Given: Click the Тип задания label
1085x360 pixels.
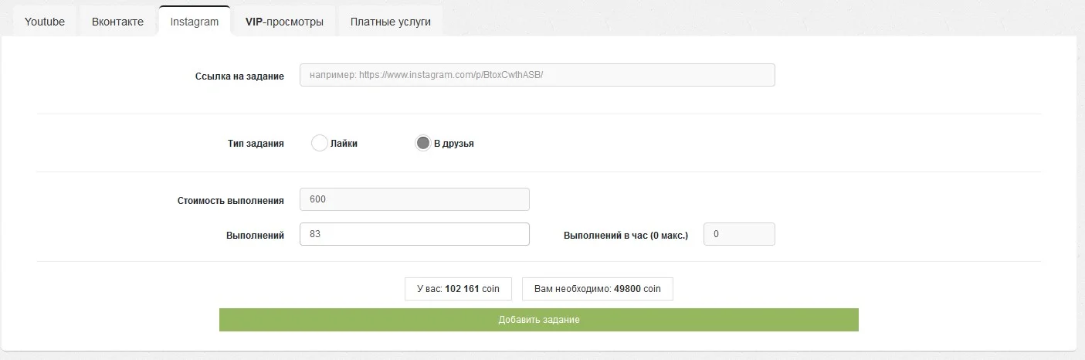Looking at the screenshot, I should tap(256, 144).
